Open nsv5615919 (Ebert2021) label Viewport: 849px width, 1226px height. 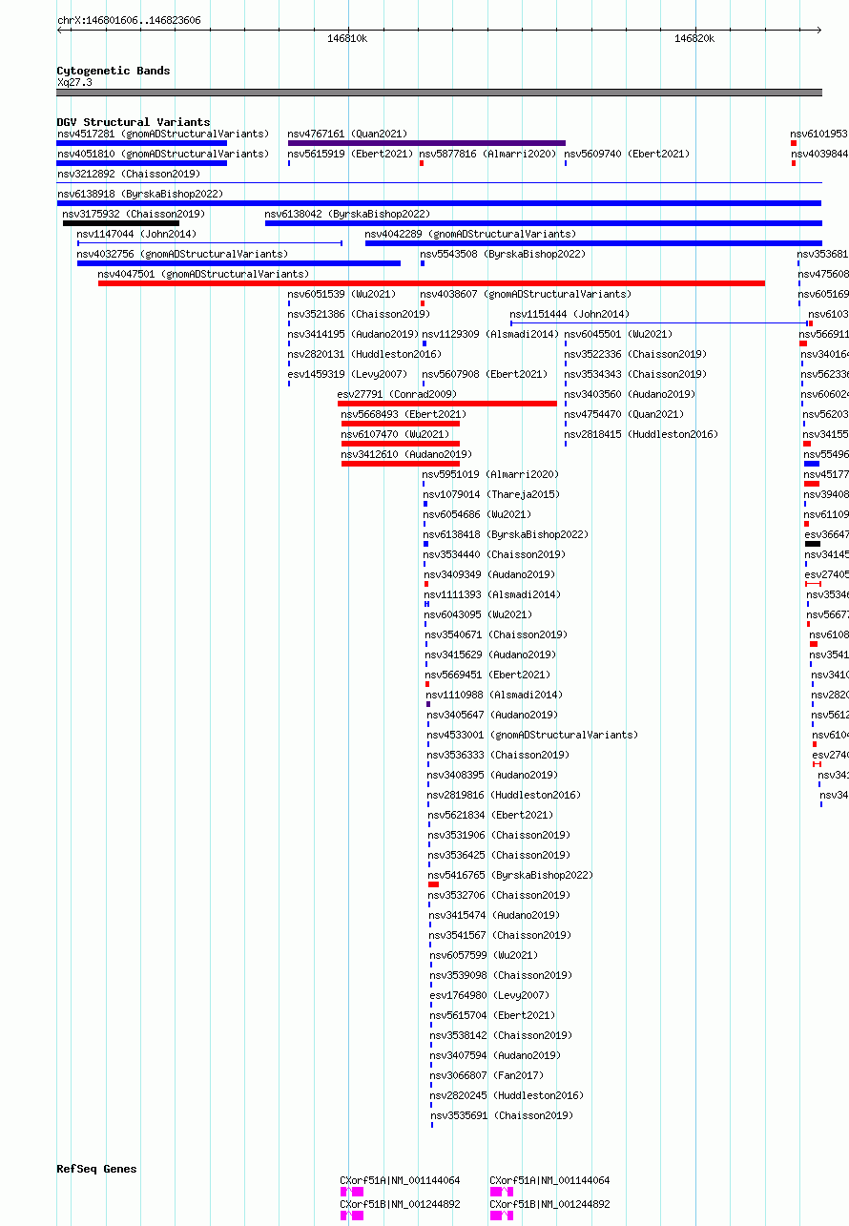coord(351,154)
